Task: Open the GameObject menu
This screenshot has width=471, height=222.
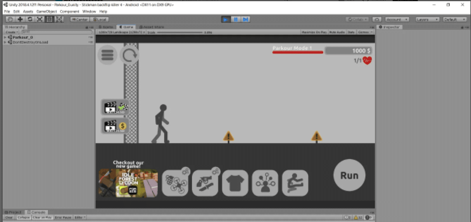Action: (x=46, y=11)
